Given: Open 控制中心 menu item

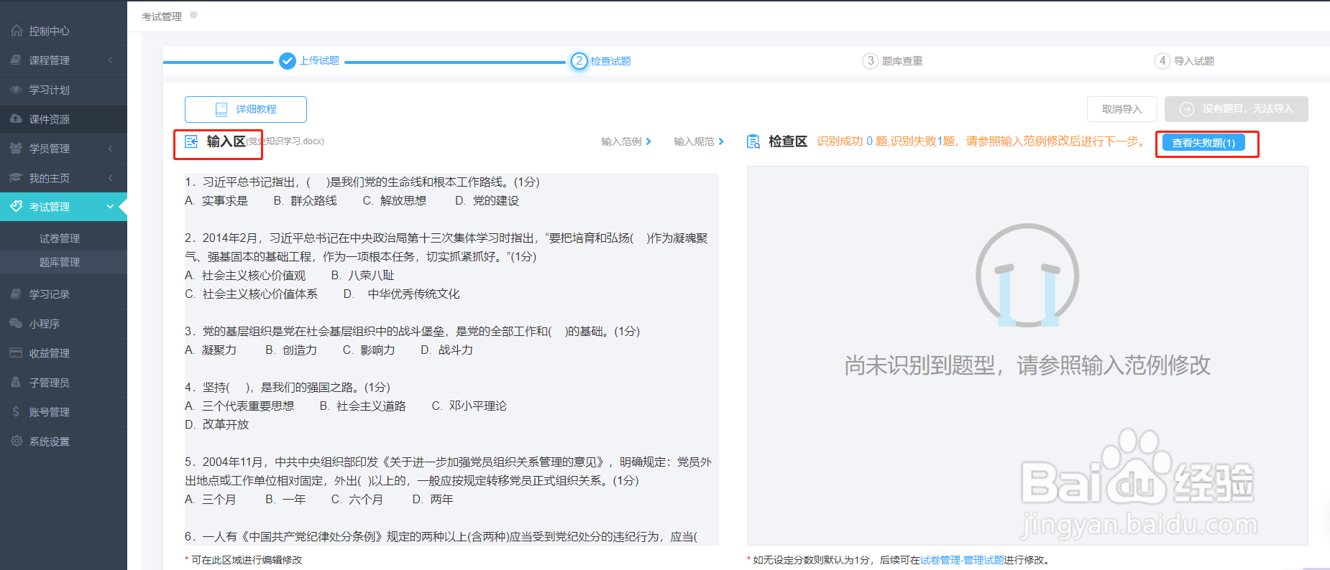Looking at the screenshot, I should coord(63,31).
